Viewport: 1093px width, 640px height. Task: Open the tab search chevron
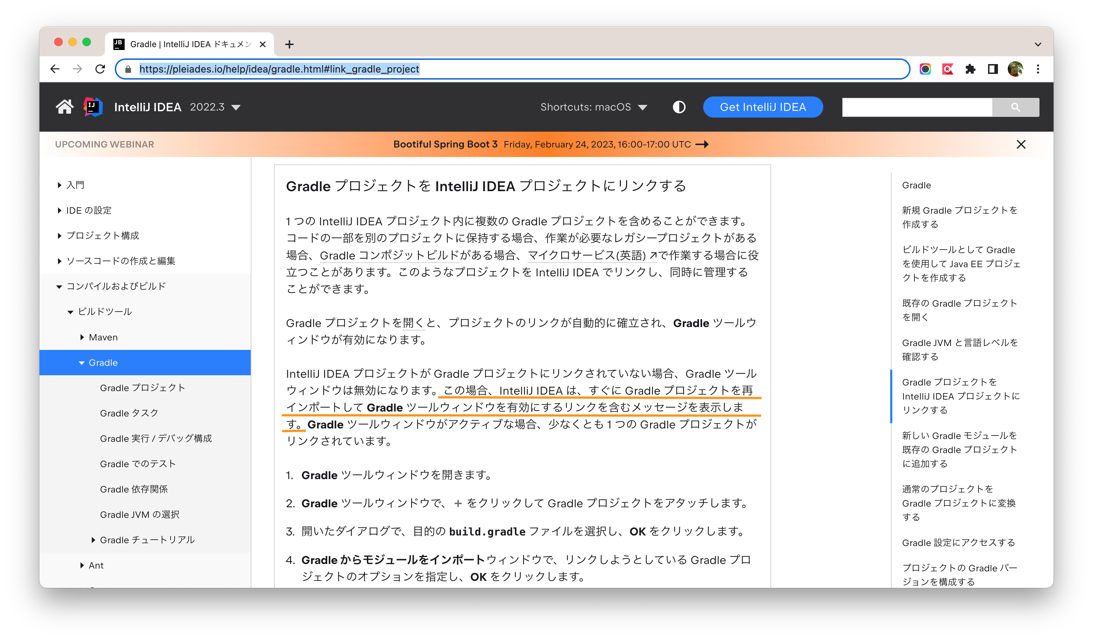coord(1038,44)
